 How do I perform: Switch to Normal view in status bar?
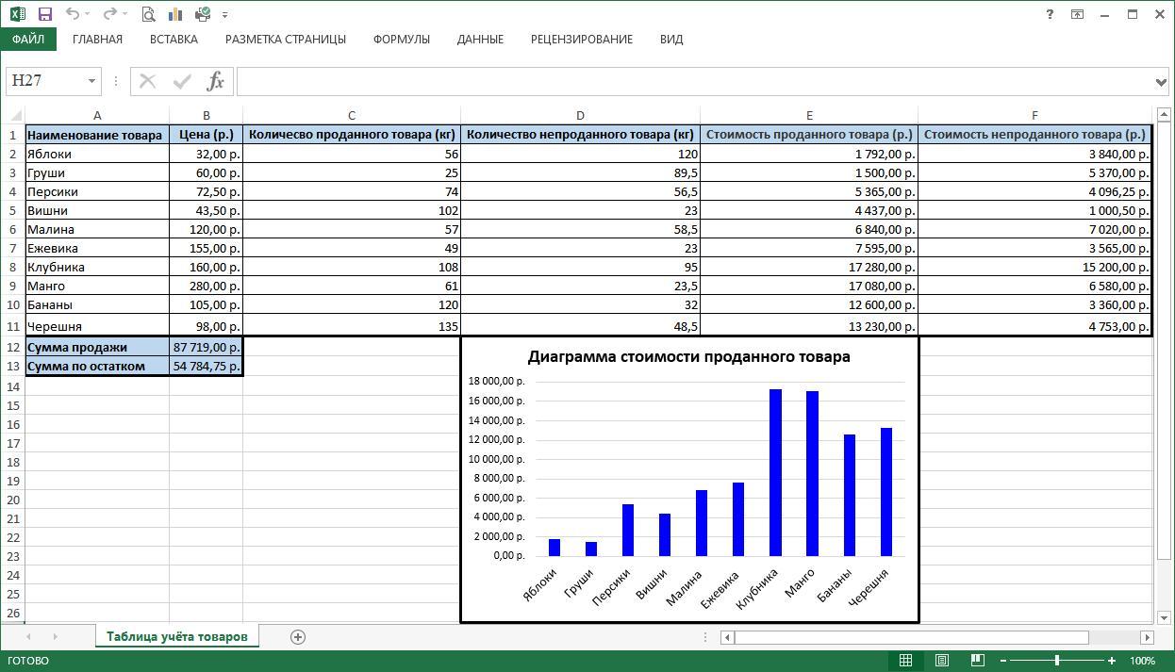coord(905,661)
